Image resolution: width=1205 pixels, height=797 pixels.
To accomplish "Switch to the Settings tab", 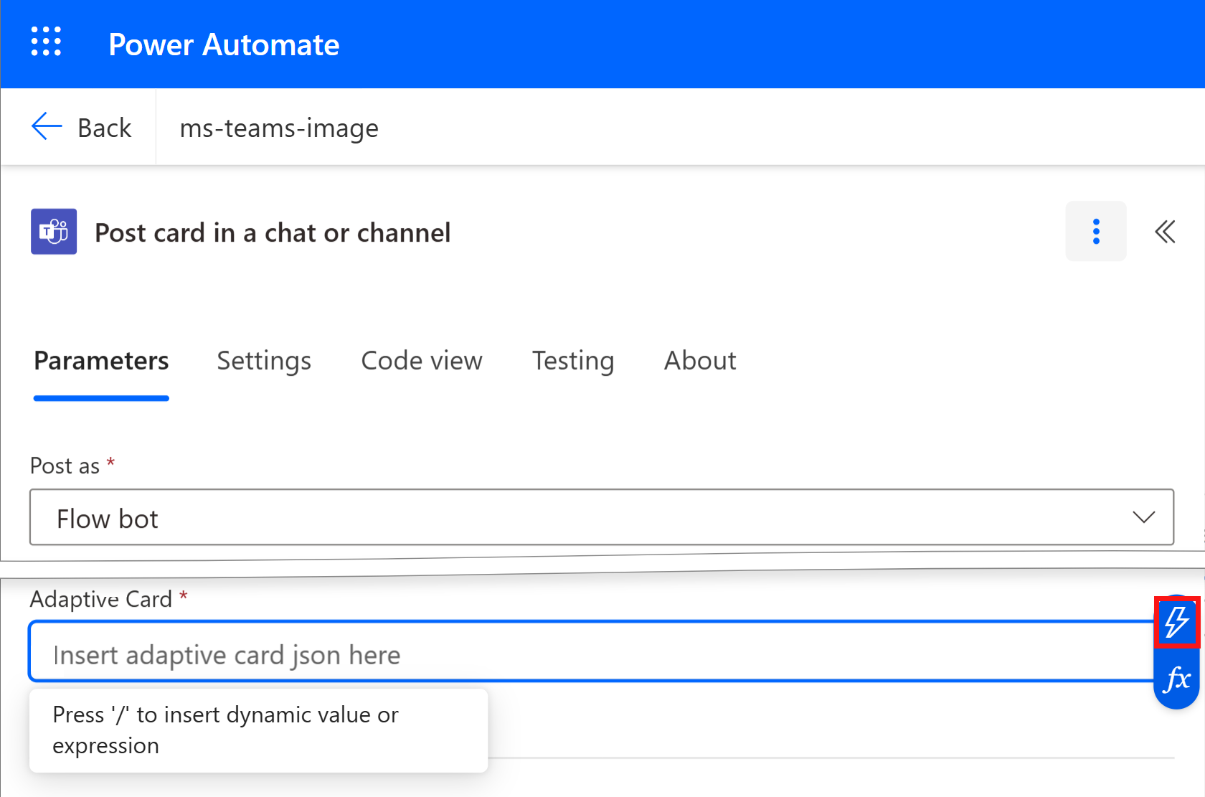I will tap(264, 361).
